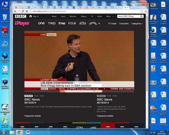Select BBC Four channel logo
169x135 pixels.
72,23
